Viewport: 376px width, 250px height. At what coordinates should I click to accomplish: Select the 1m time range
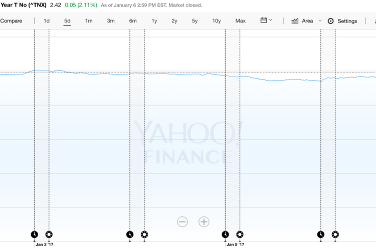(x=89, y=21)
